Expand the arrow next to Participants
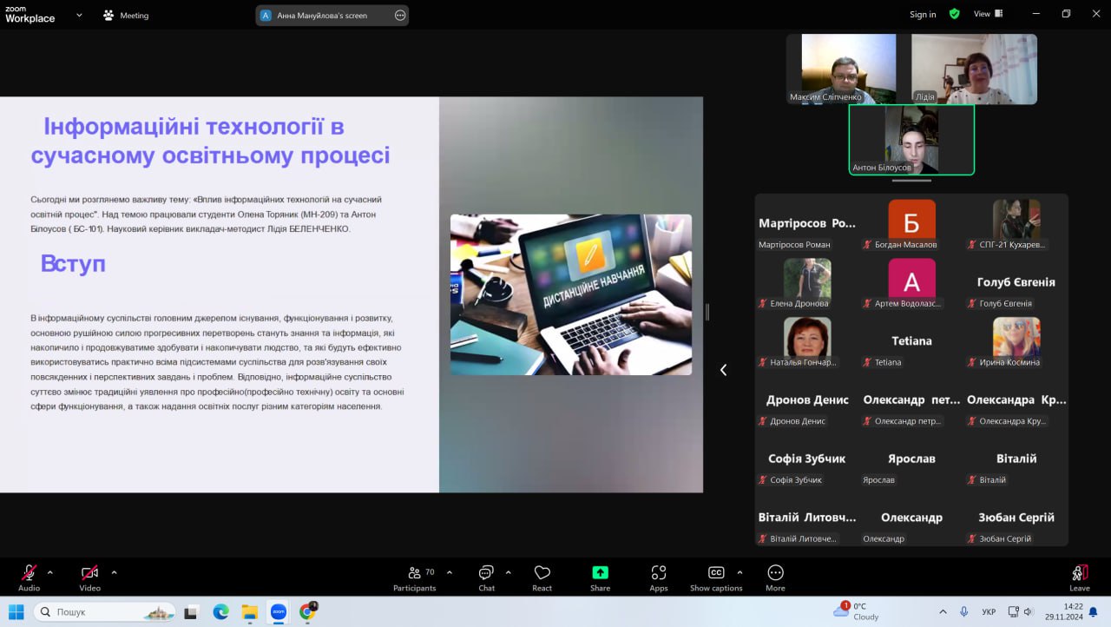 449,572
